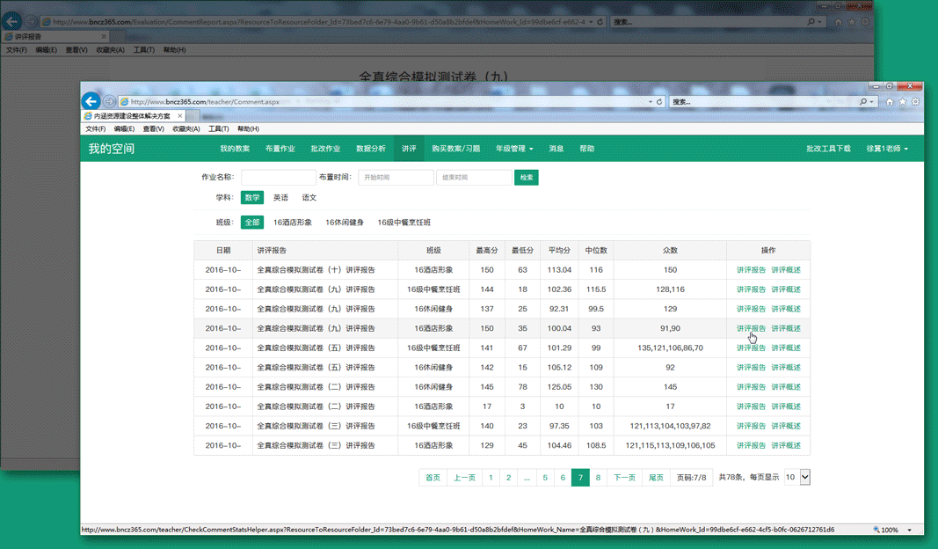Screen dimensions: 938x549
Task: Open the 数据分析 navigation tab
Action: click(x=371, y=149)
